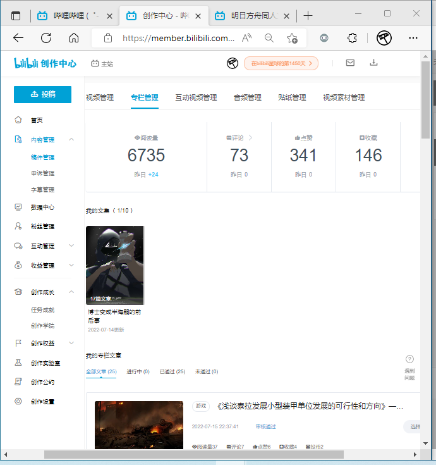Click the 投稿 upload button
This screenshot has height=465, width=436.
click(42, 94)
